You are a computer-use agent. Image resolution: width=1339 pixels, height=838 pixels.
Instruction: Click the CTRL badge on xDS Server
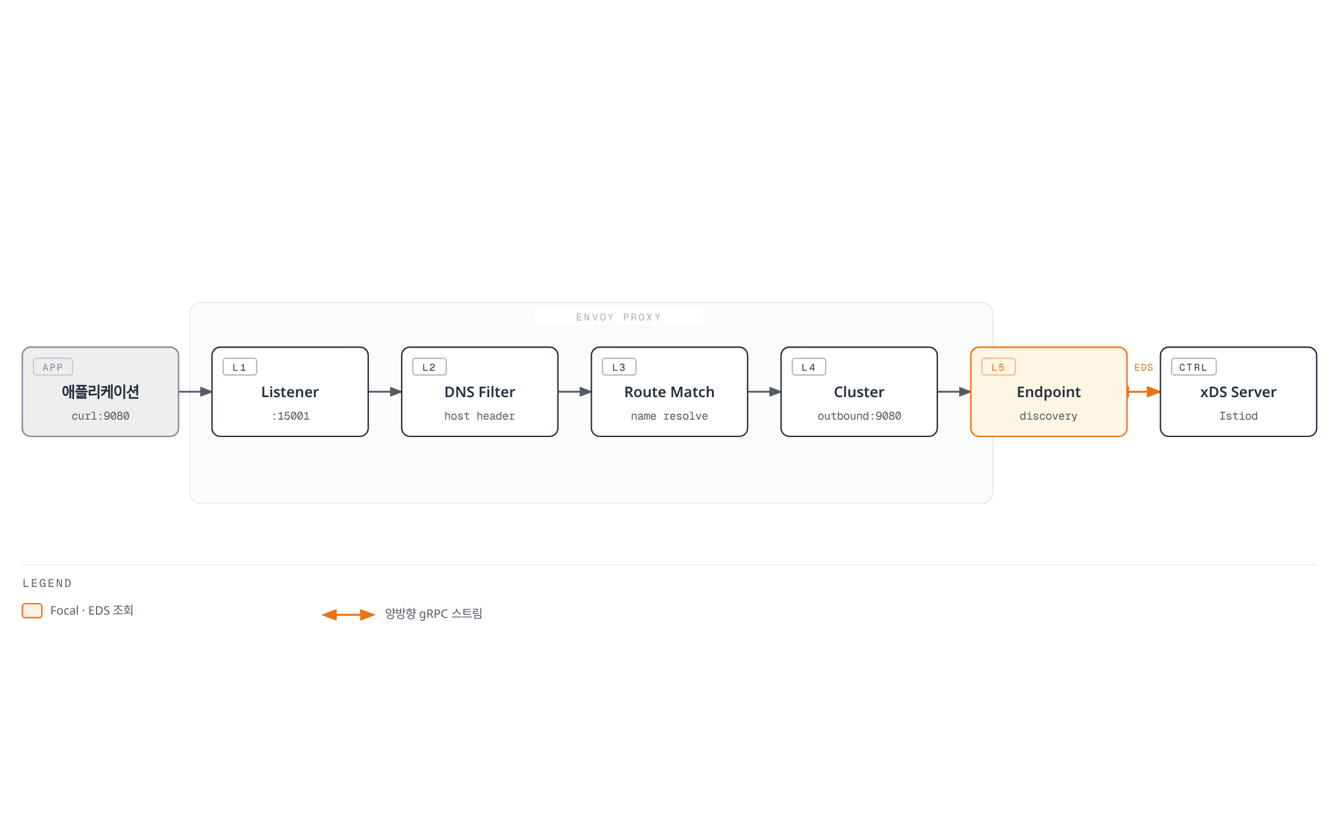tap(1194, 367)
